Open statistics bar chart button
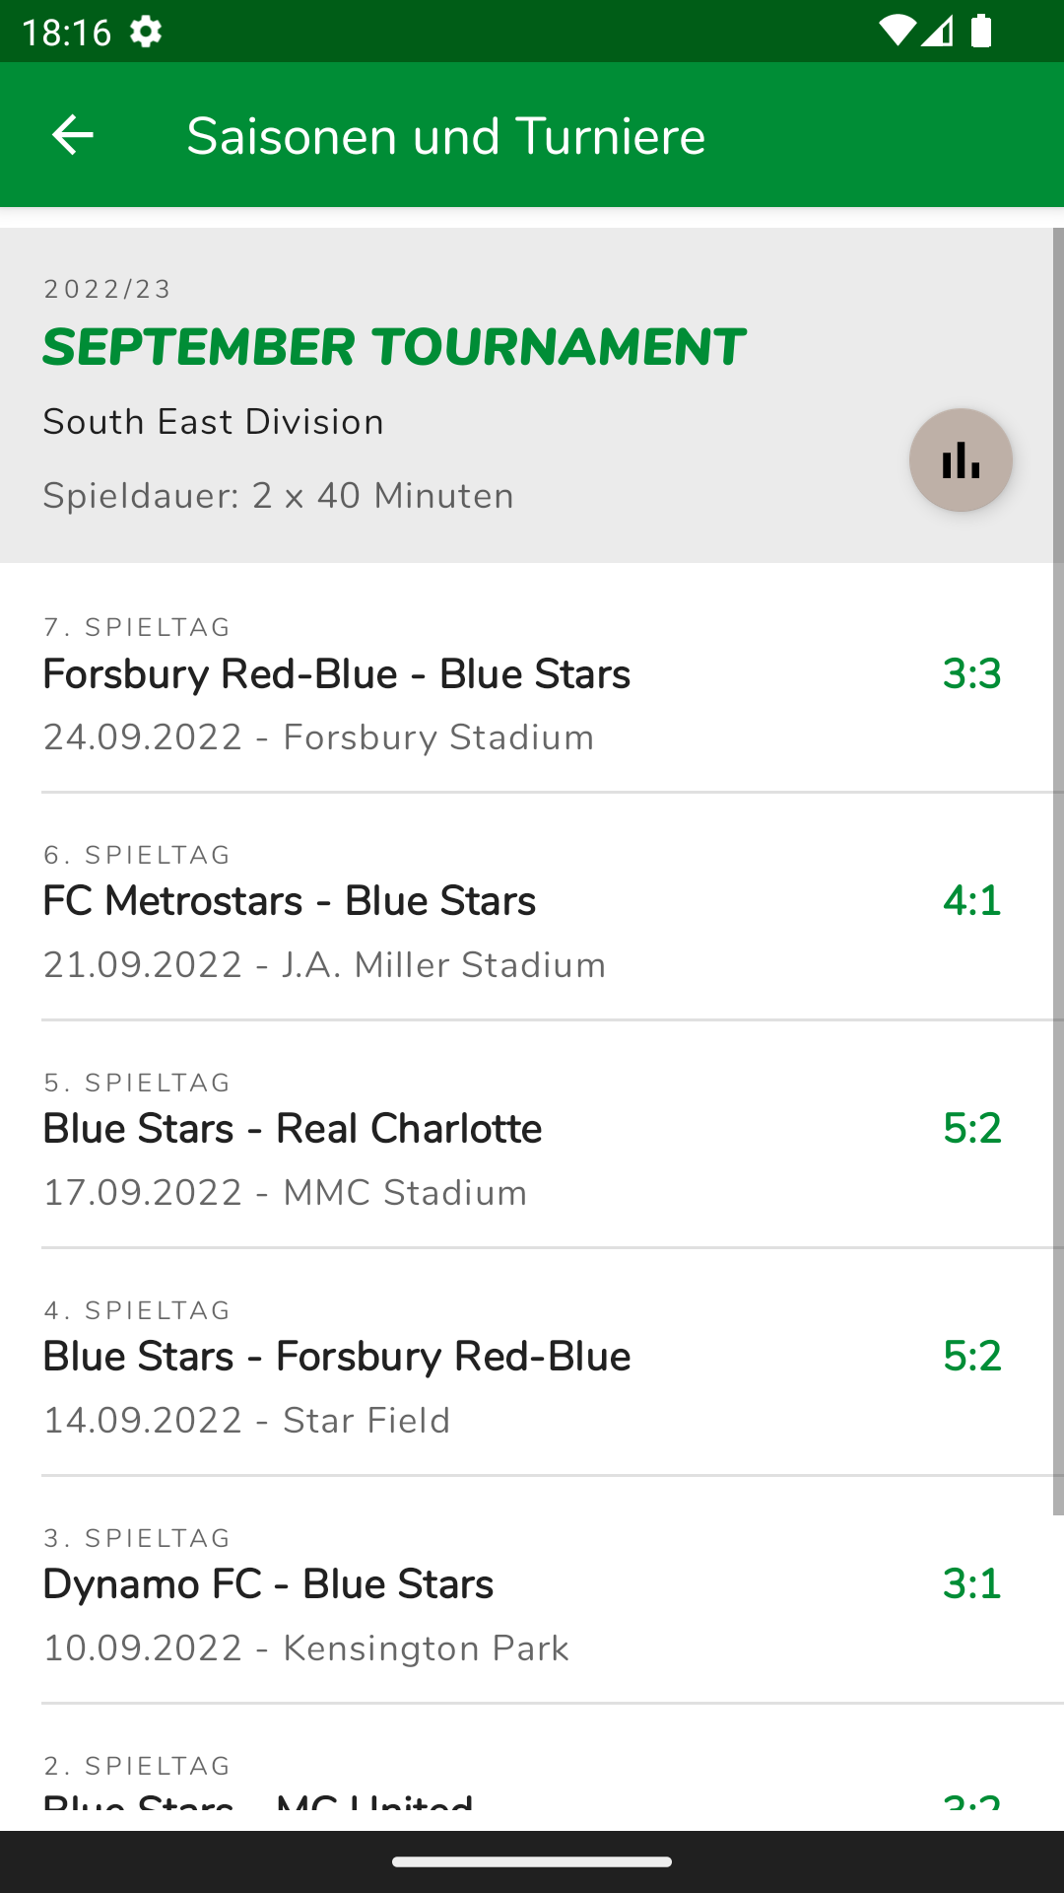The width and height of the screenshot is (1064, 1893). coord(961,460)
